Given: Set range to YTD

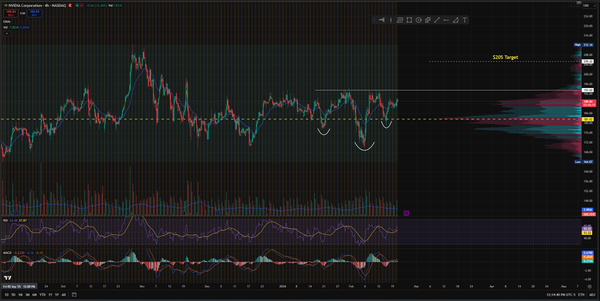Looking at the screenshot, I should click(x=42, y=295).
